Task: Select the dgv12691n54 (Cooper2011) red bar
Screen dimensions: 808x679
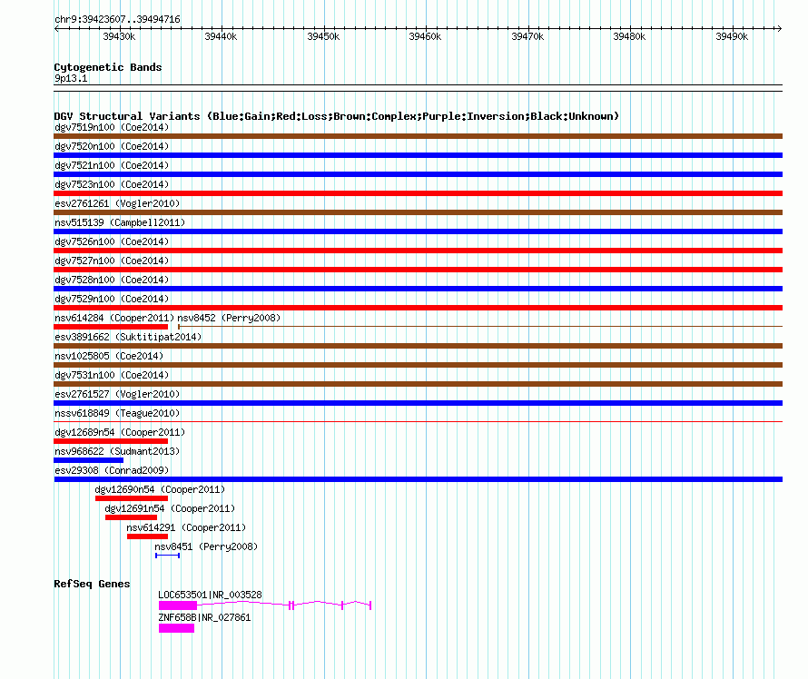Action: tap(131, 517)
